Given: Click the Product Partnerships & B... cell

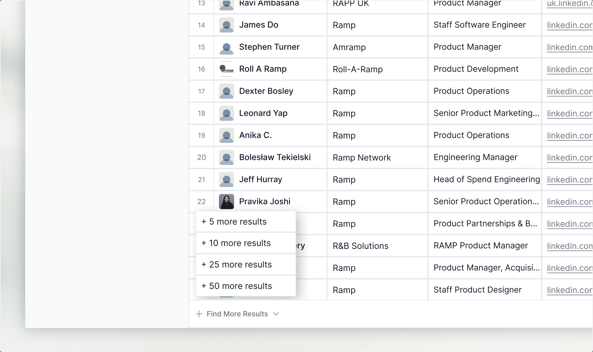Looking at the screenshot, I should (485, 224).
